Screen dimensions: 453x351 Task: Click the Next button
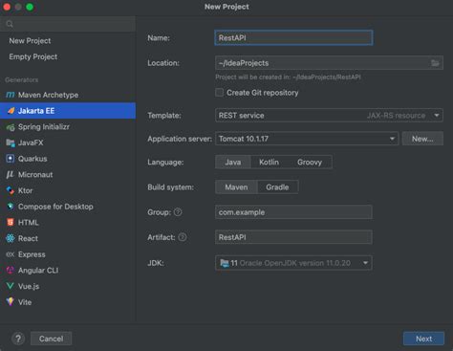pyautogui.click(x=423, y=339)
